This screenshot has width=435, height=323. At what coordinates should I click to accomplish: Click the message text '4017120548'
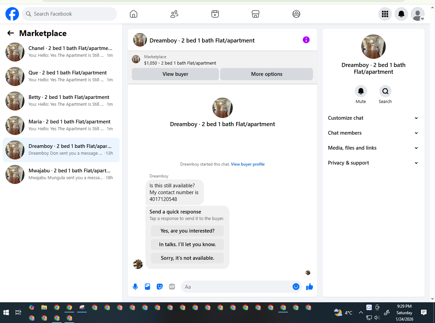163,199
